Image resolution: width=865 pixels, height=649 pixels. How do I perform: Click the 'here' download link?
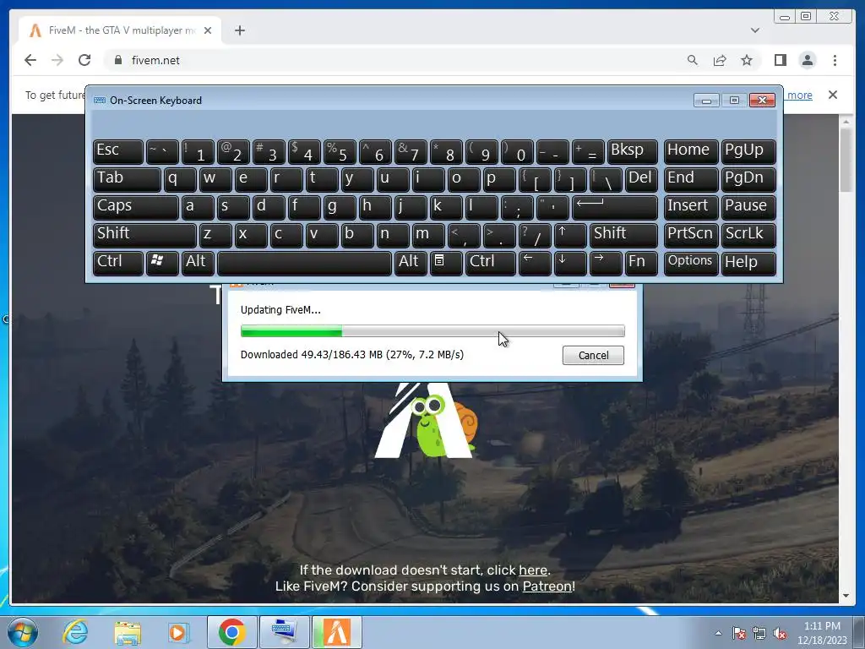(x=532, y=570)
